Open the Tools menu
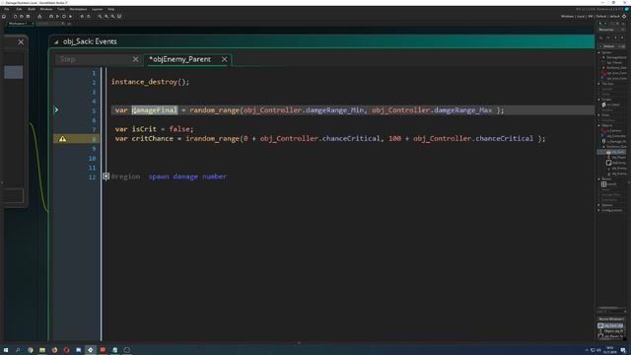The height and width of the screenshot is (355, 631). 61,9
